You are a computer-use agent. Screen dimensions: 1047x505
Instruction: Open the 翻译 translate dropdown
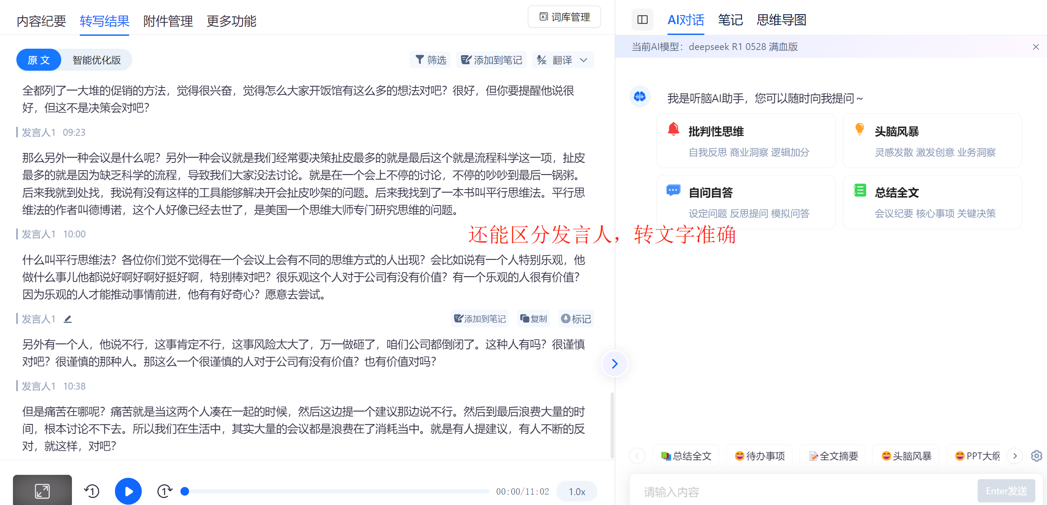pos(562,60)
